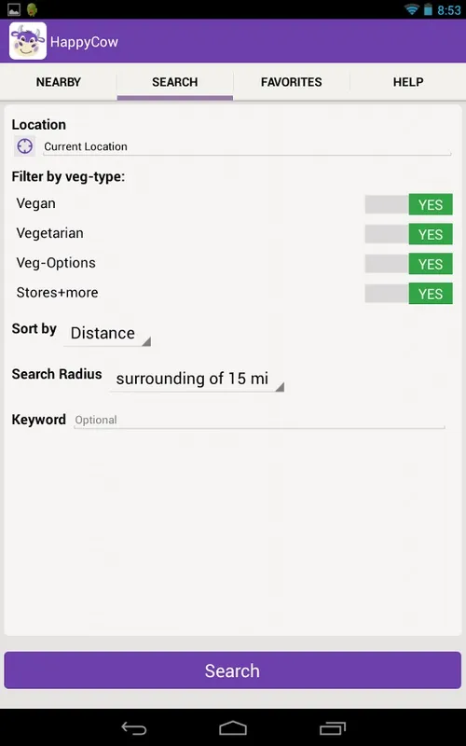Open the Search Radius 15 mi dropdown
Image resolution: width=466 pixels, height=746 pixels.
click(x=197, y=380)
